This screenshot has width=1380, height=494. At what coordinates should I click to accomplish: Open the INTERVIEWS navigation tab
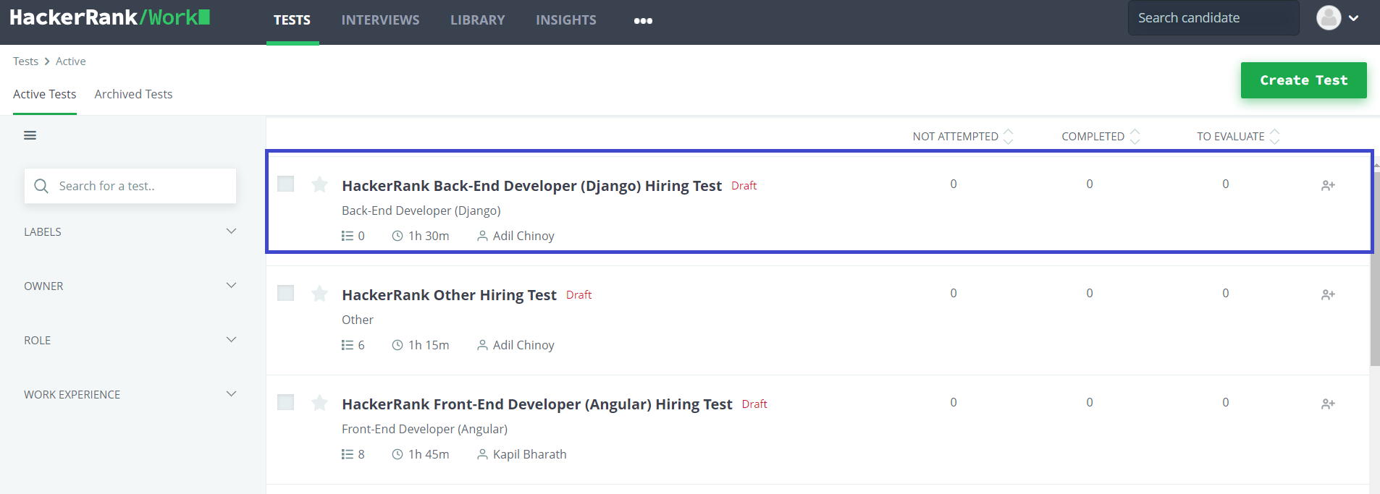(x=380, y=20)
